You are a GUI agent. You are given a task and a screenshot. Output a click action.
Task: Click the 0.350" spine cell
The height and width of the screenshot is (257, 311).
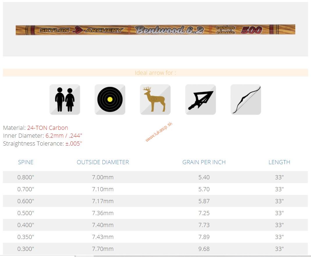click(x=26, y=237)
